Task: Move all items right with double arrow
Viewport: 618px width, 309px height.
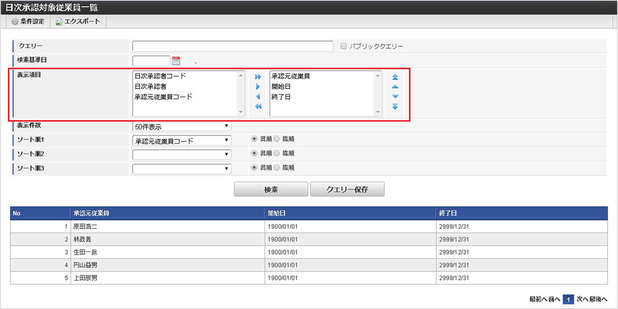Action: [x=257, y=77]
